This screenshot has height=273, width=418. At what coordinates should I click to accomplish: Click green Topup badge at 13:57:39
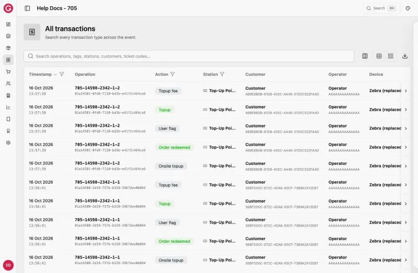pos(165,110)
